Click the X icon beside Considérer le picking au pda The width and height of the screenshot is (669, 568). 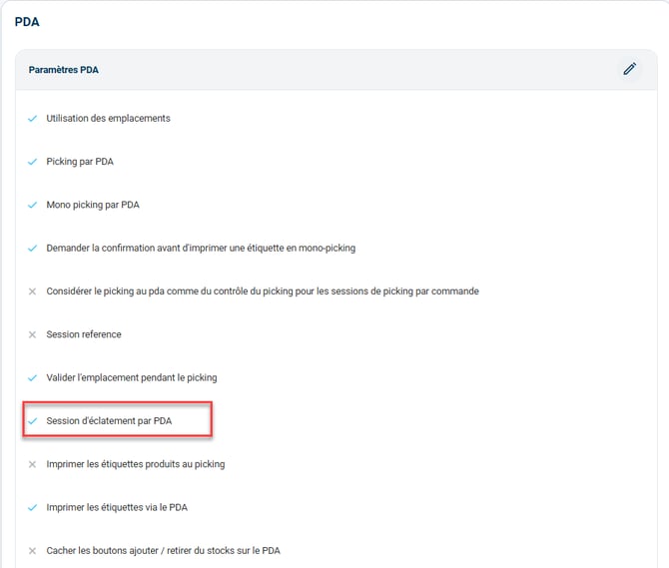click(32, 291)
